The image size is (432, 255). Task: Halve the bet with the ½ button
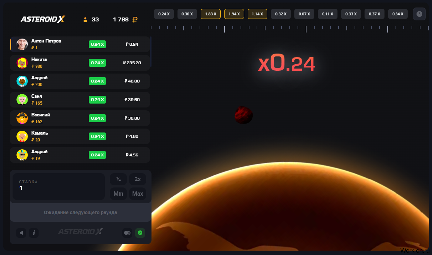coord(118,179)
